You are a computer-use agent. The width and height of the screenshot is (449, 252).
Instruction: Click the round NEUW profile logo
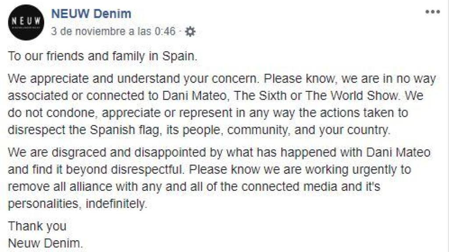pyautogui.click(x=26, y=22)
